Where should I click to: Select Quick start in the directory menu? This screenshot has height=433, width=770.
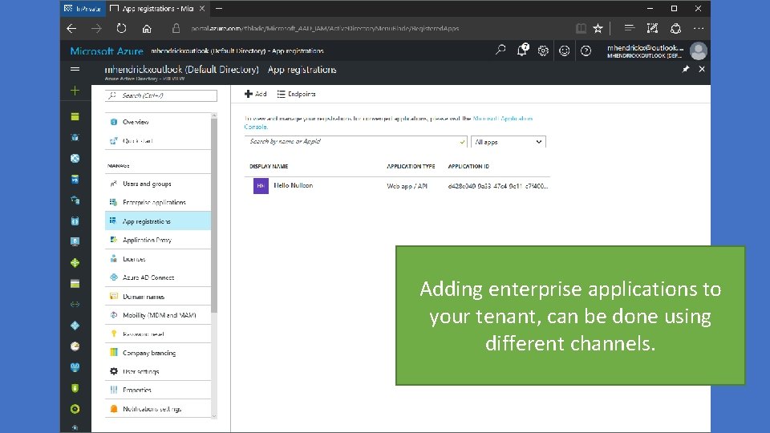click(x=158, y=141)
